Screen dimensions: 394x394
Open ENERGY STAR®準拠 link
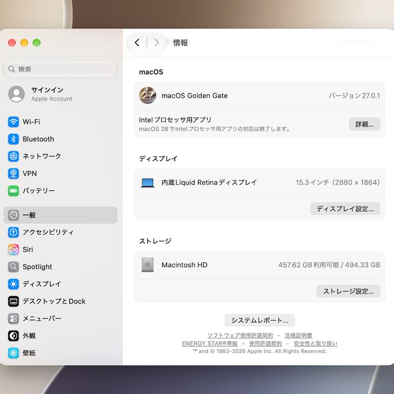[x=209, y=343]
